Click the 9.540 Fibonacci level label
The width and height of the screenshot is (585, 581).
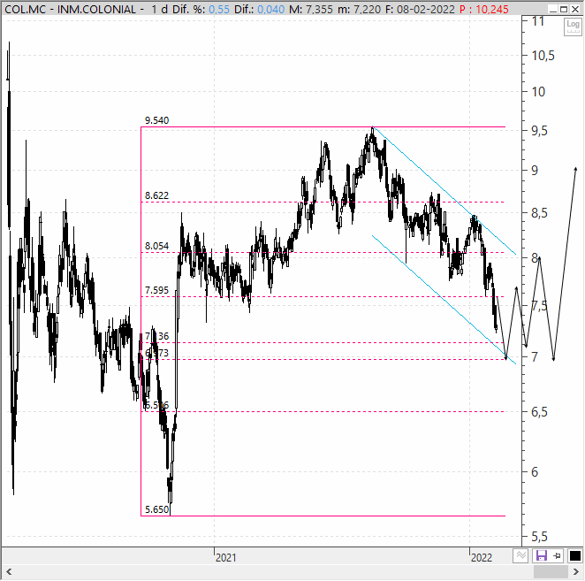156,120
